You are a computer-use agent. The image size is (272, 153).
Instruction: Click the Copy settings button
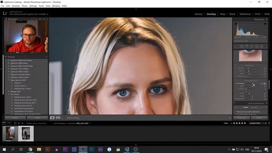[15, 118]
